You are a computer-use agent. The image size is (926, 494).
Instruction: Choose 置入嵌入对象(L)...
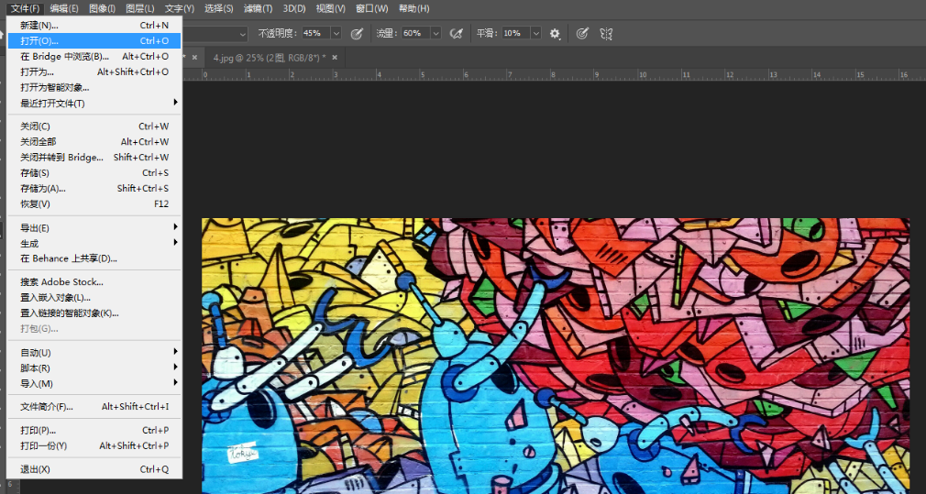94,298
